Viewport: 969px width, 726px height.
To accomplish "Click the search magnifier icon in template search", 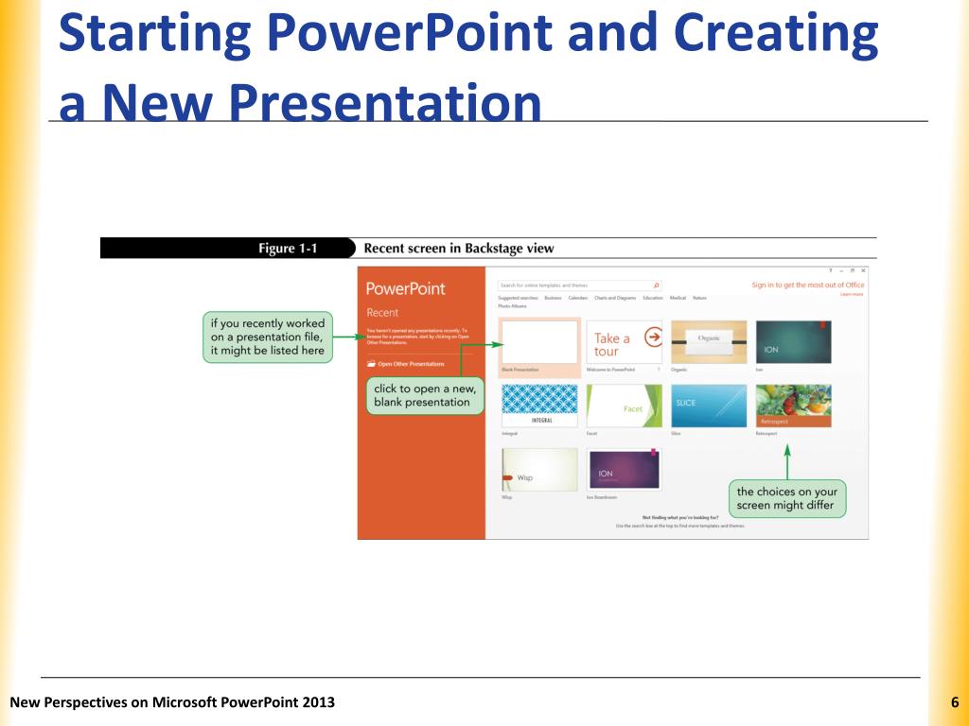I will (x=656, y=285).
